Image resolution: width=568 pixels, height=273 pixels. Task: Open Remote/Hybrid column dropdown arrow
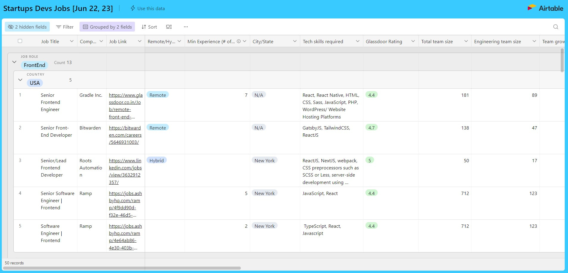[179, 41]
